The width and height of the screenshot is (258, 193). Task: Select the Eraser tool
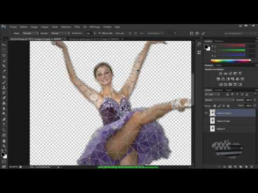pos(4,98)
